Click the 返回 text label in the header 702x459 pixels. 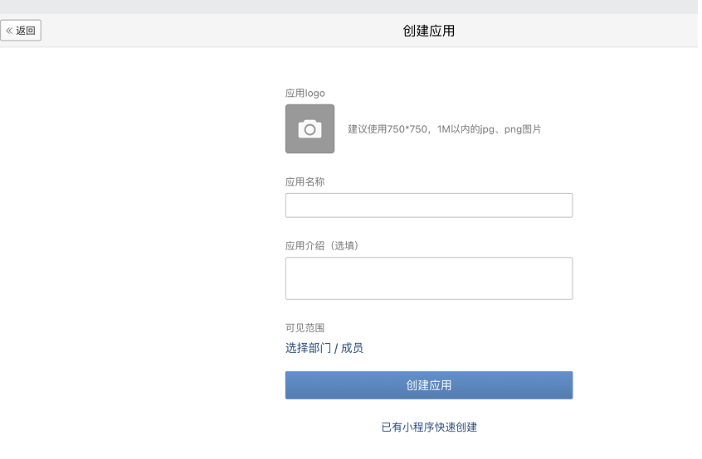pyautogui.click(x=26, y=31)
